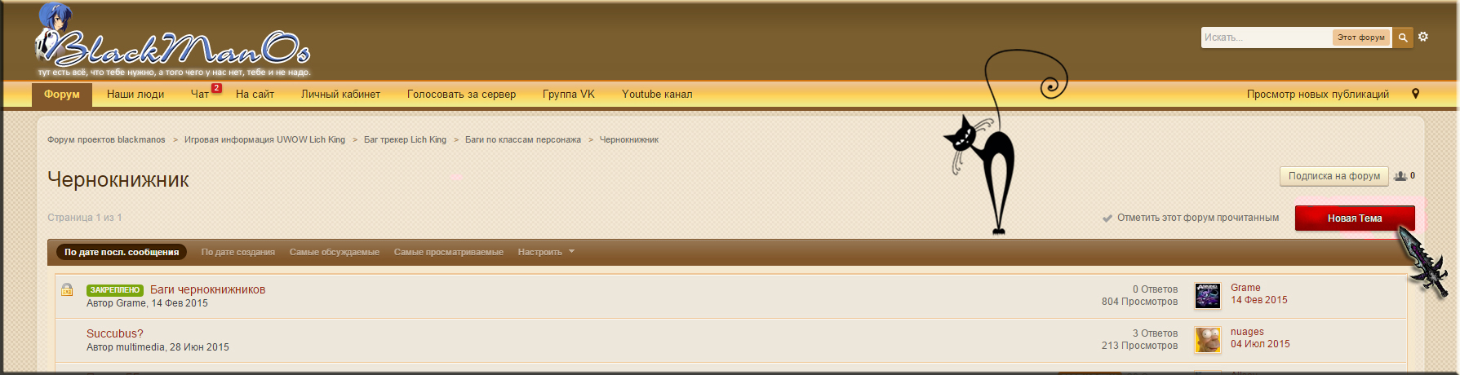
Task: Click the lock icon on pinned thread
Action: (67, 289)
